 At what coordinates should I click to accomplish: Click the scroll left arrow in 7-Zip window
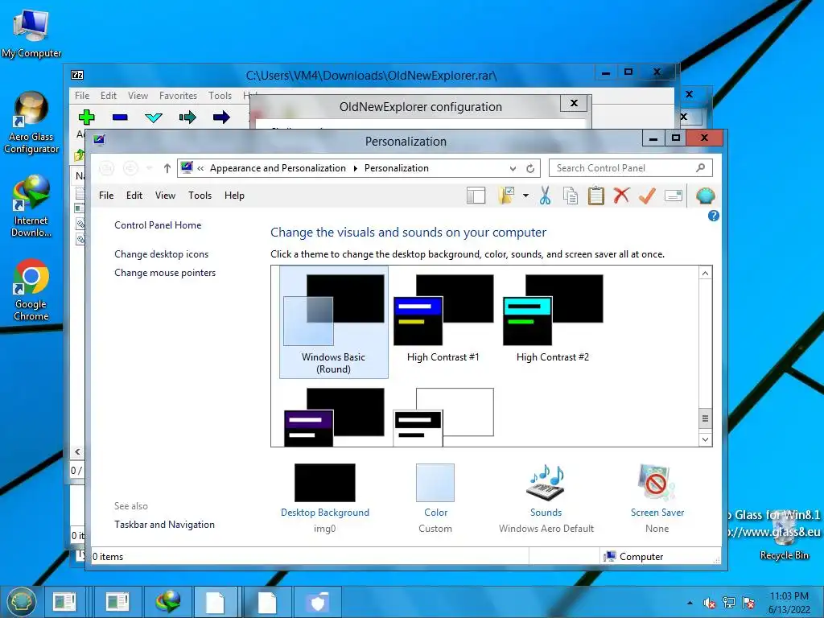(77, 452)
